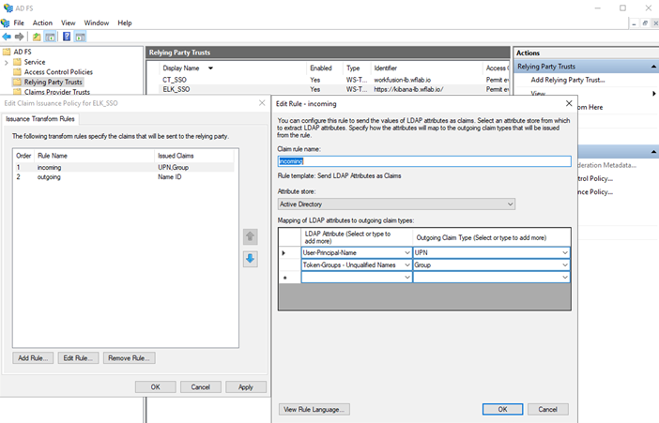Open the empty LDAP attribute dropdown

coord(406,278)
